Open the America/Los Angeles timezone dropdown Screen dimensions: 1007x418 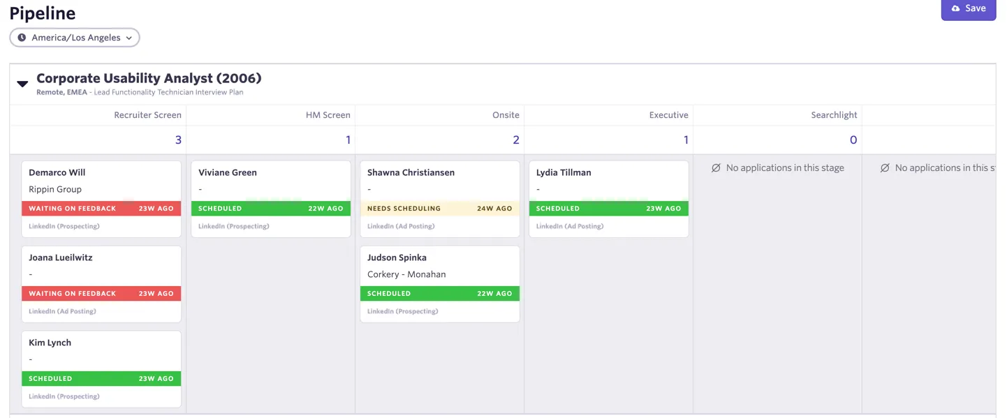click(75, 38)
